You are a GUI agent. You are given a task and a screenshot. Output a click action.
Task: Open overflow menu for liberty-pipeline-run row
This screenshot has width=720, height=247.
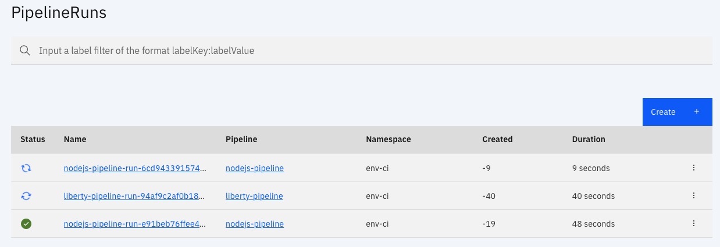point(694,196)
